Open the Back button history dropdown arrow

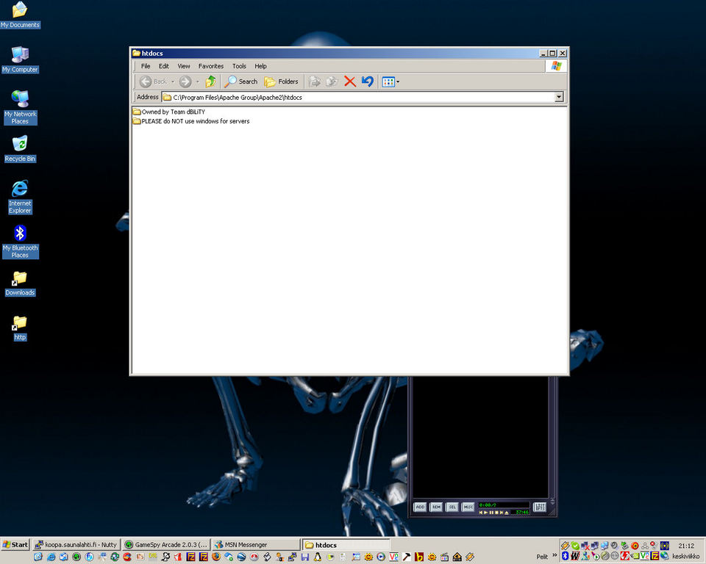click(173, 82)
